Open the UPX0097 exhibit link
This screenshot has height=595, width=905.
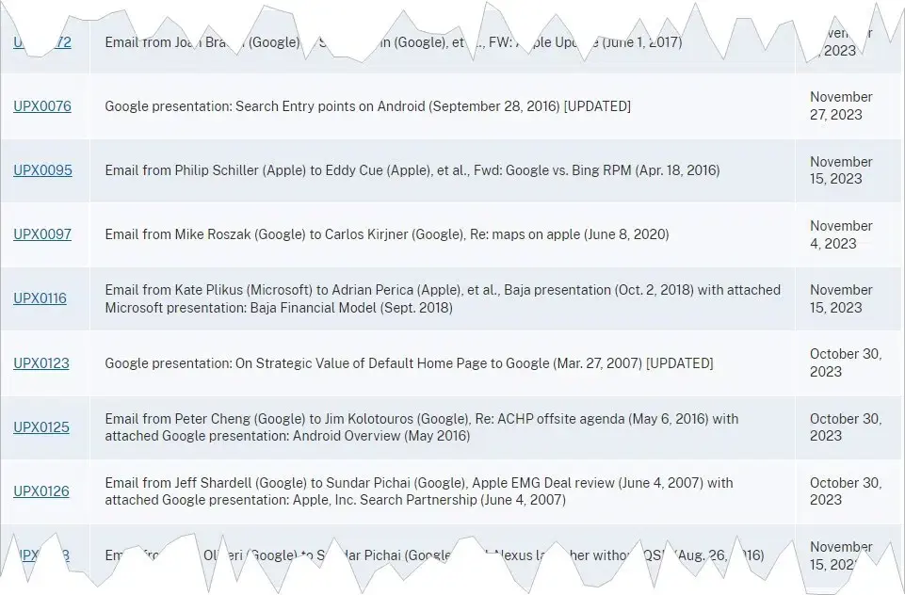[42, 234]
